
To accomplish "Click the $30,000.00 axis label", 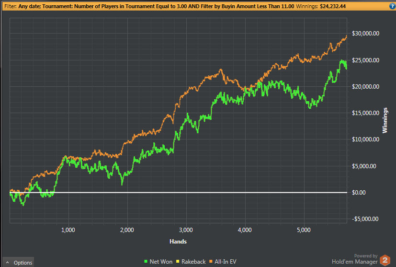I will click(x=365, y=34).
